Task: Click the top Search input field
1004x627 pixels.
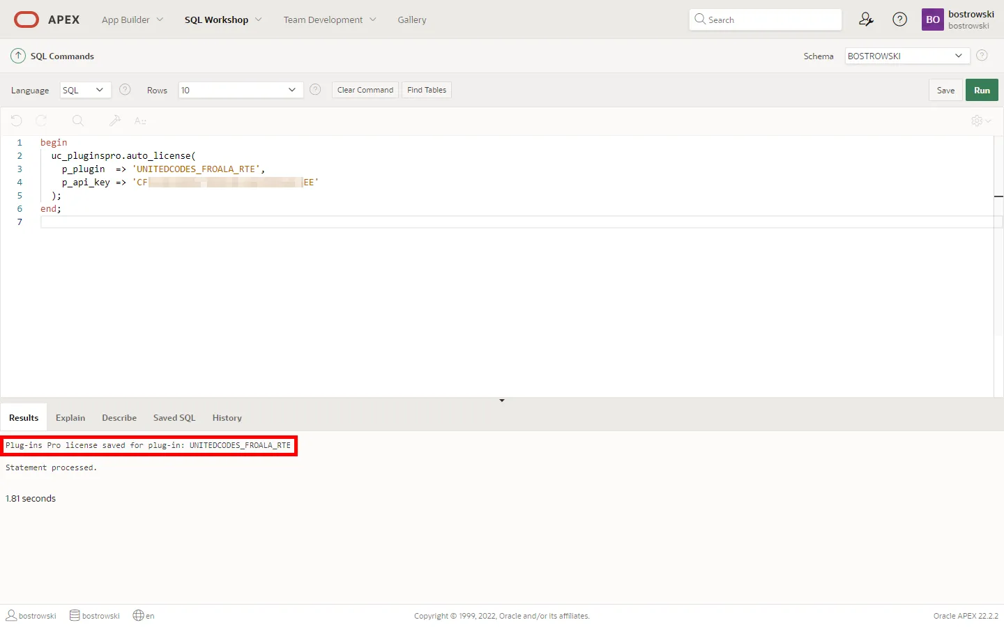Action: pyautogui.click(x=767, y=20)
